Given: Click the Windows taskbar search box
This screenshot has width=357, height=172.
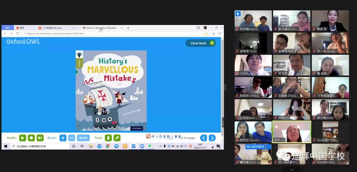Looking at the screenshot, I should pos(40,146).
